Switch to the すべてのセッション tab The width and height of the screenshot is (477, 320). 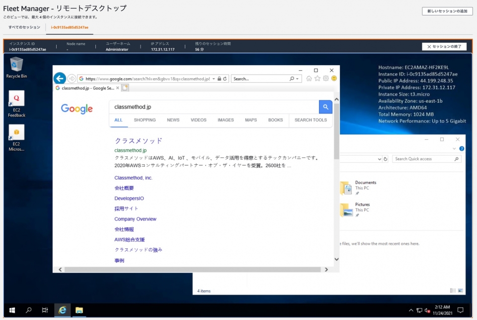(23, 28)
